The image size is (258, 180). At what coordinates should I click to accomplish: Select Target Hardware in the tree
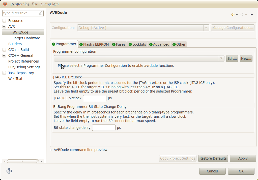[27, 38]
